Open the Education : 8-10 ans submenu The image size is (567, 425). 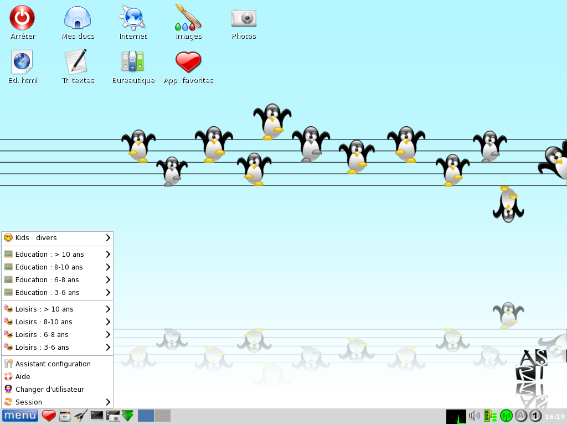point(57,267)
